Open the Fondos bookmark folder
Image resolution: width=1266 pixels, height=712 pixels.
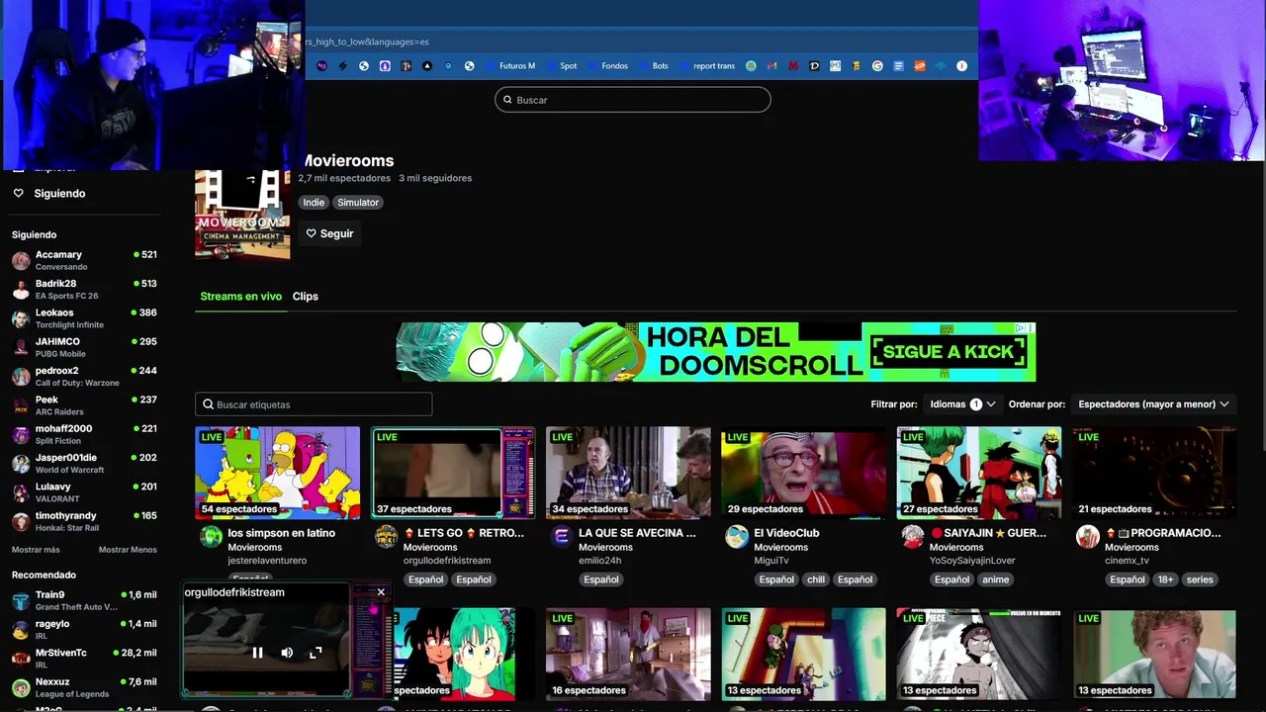pos(610,66)
